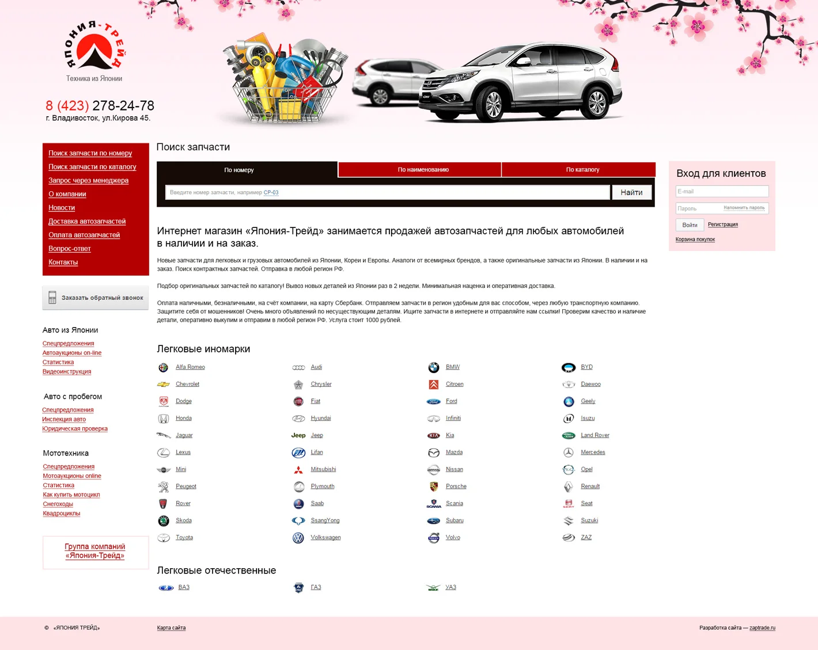
Task: Click the CP-03 example part number
Action: pos(271,192)
